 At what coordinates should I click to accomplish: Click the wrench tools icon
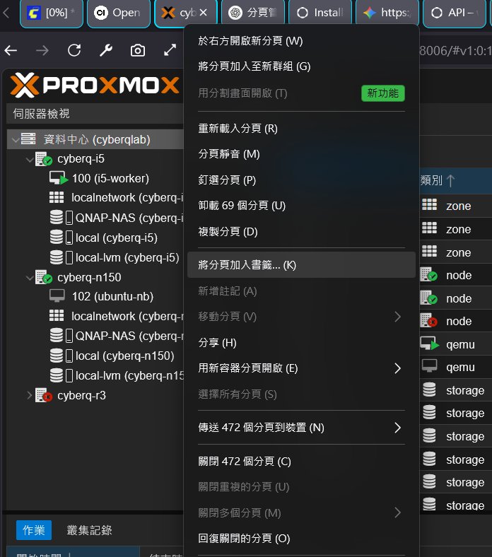pos(106,50)
